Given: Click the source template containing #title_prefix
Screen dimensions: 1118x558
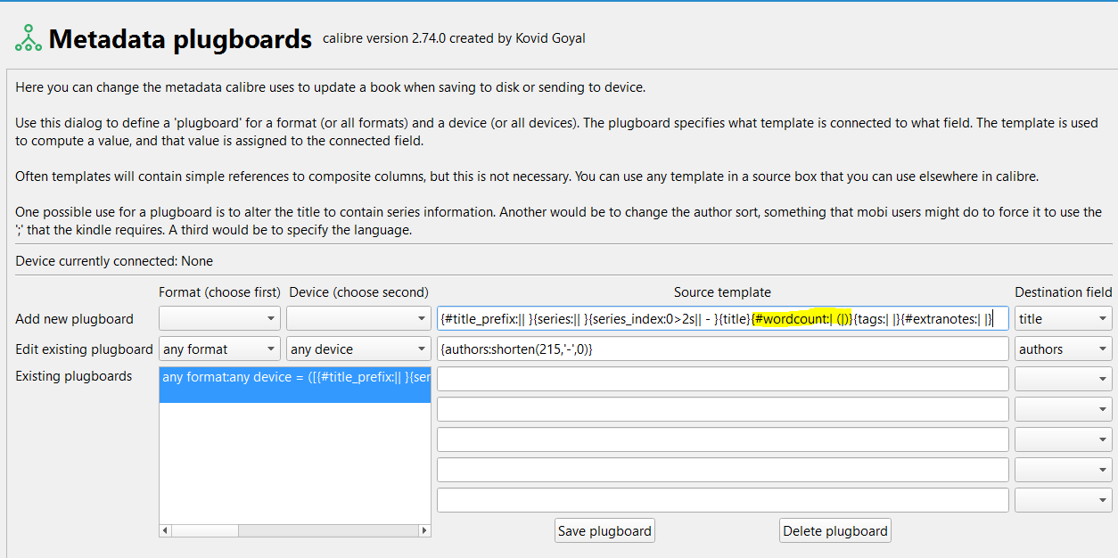Looking at the screenshot, I should coord(723,318).
